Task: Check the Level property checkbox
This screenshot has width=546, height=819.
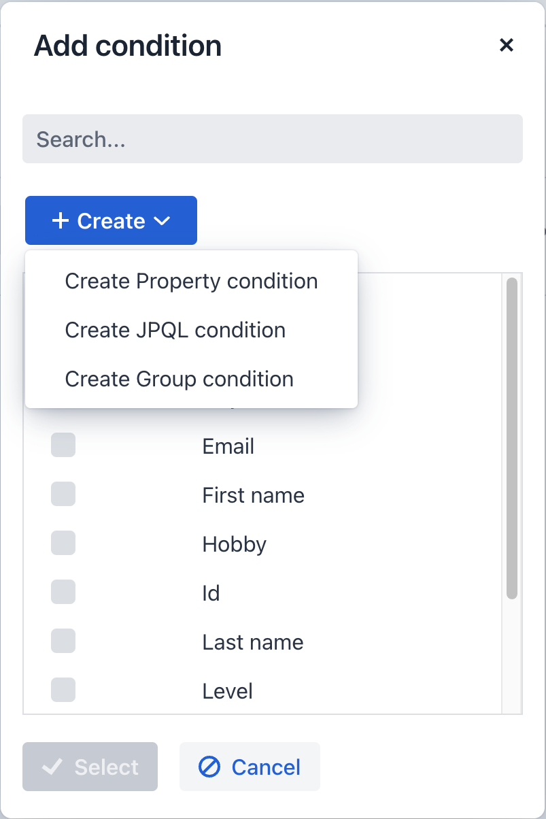Action: tap(63, 690)
